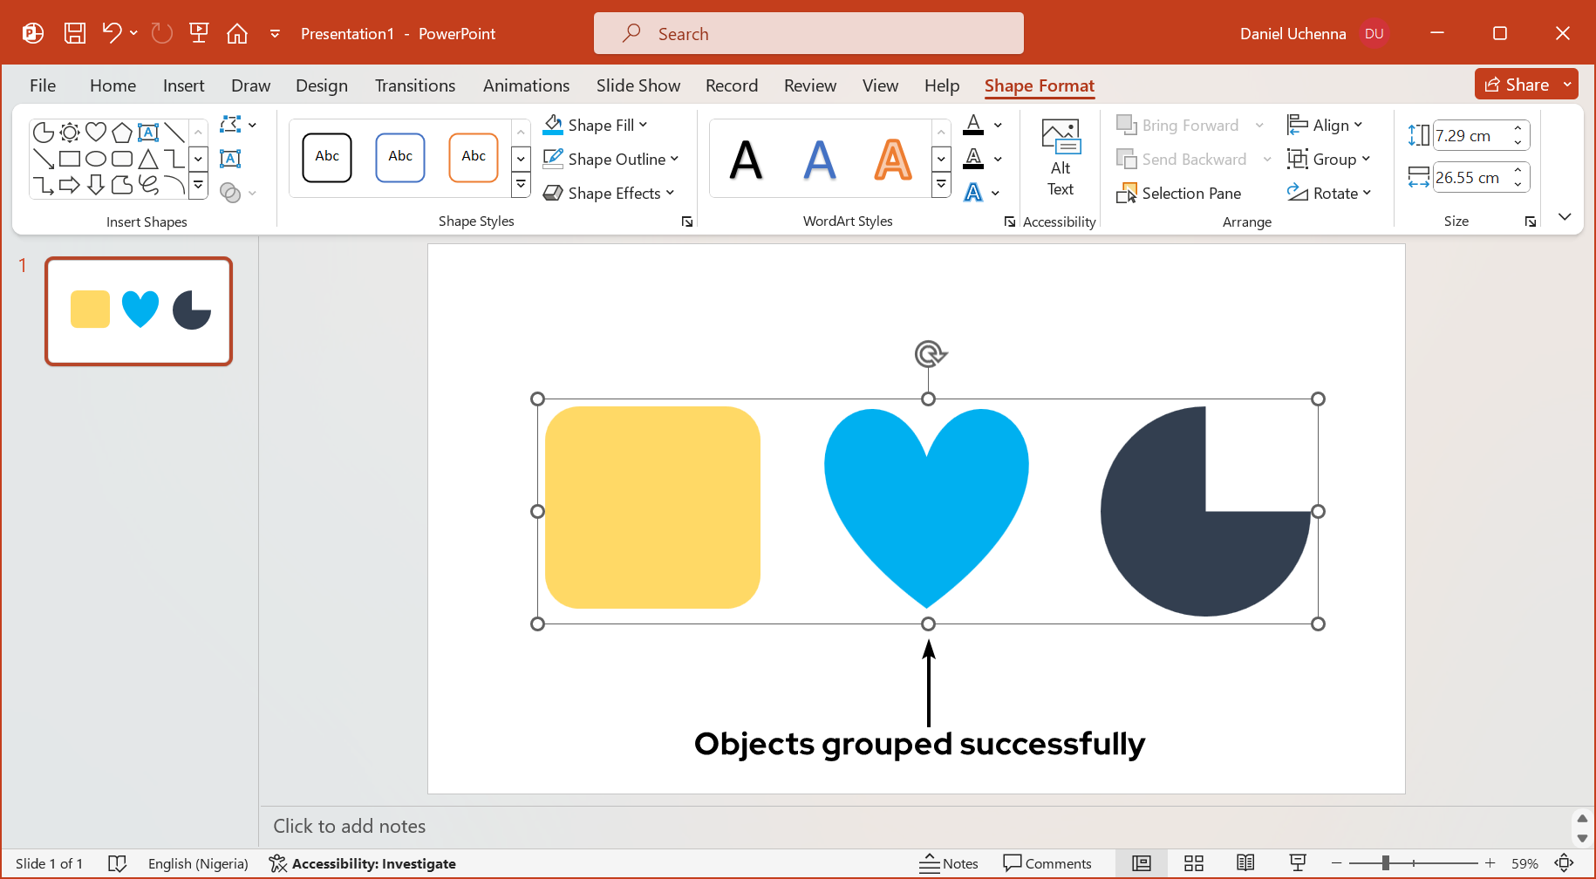The image size is (1596, 879).
Task: Click the Rotate icon in Arrange
Action: (1299, 193)
